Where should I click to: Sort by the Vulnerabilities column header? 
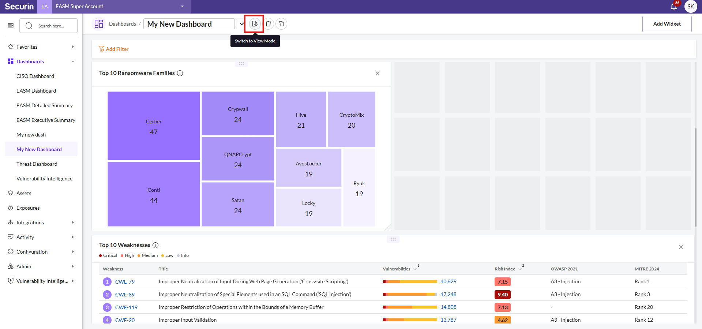click(397, 269)
